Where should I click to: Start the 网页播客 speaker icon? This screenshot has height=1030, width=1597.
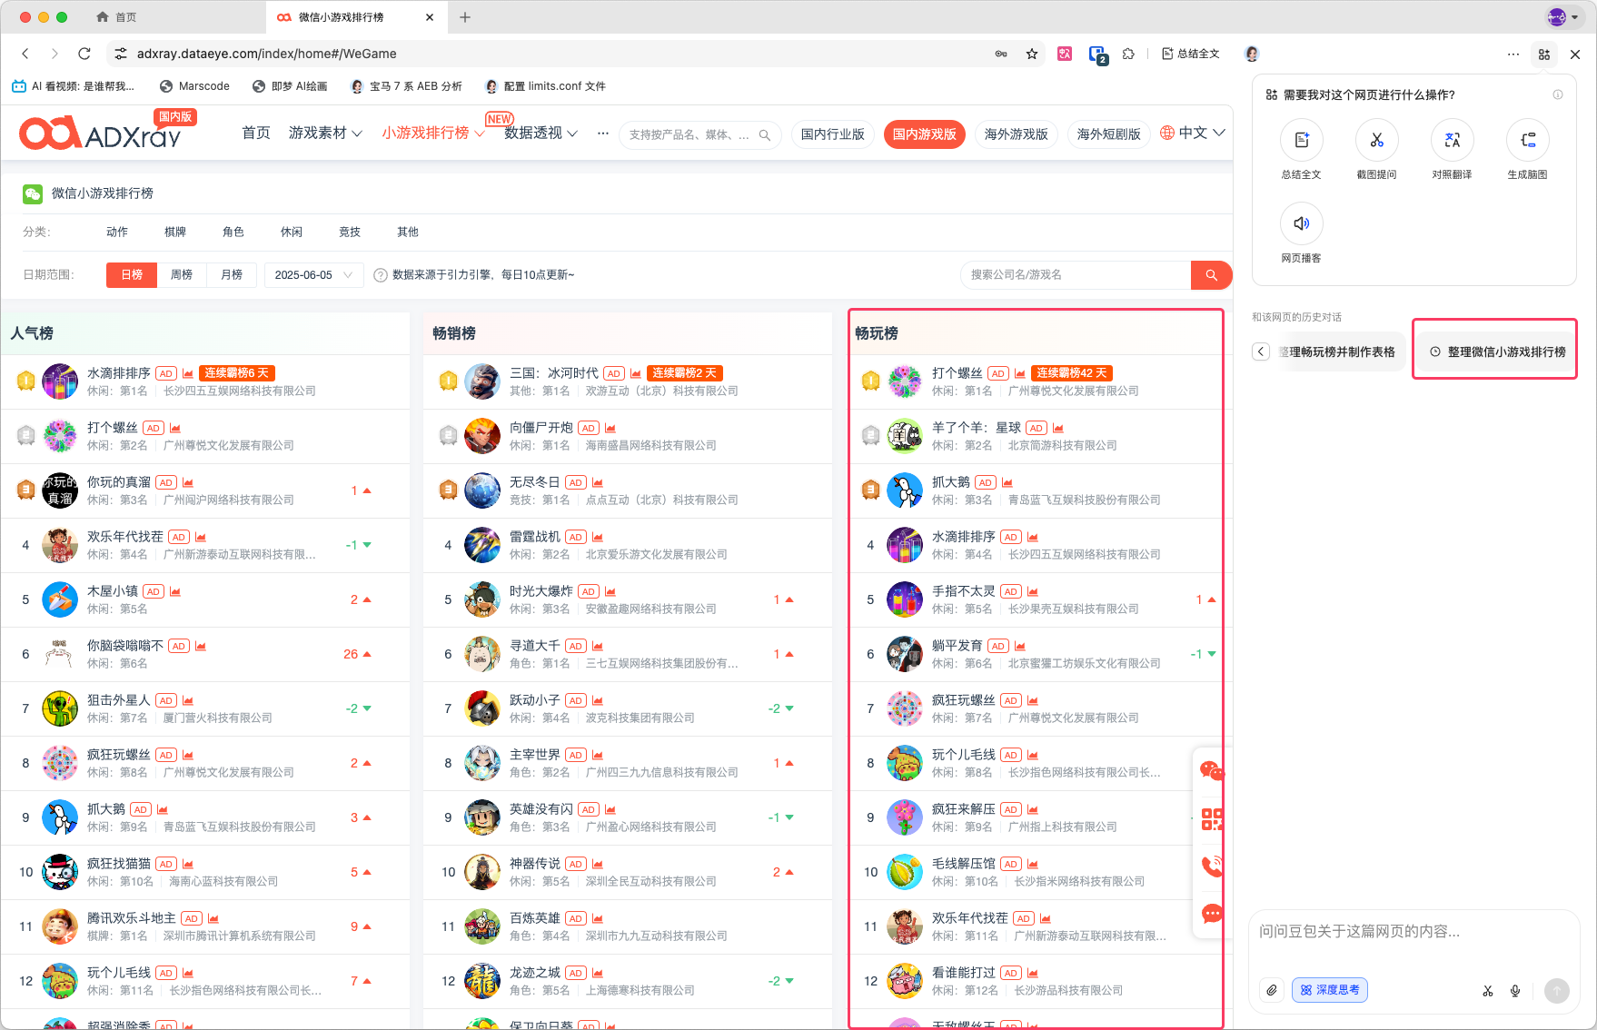(x=1301, y=223)
